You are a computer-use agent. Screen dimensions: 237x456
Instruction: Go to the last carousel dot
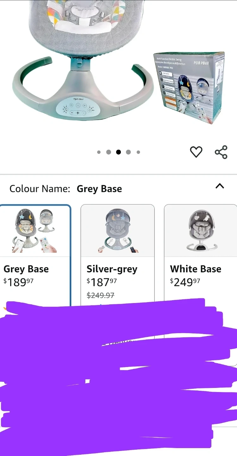click(x=138, y=152)
